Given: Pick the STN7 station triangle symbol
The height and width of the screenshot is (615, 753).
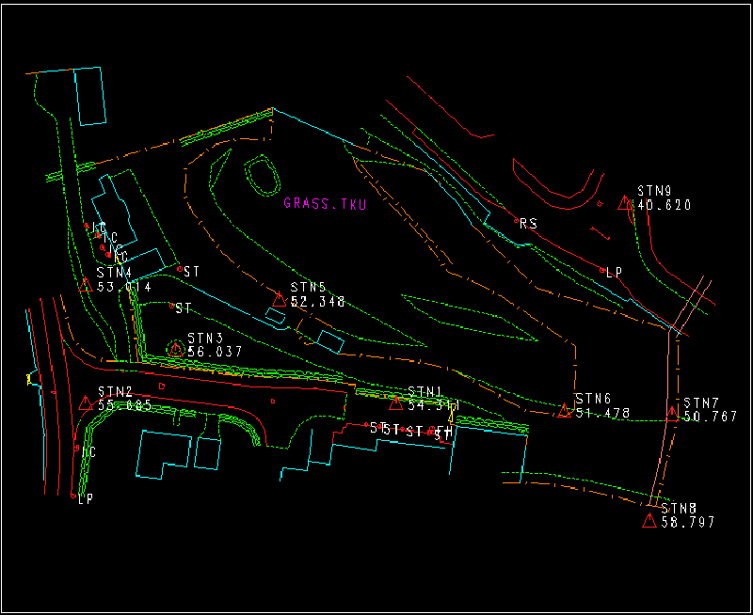Looking at the screenshot, I should tap(672, 411).
